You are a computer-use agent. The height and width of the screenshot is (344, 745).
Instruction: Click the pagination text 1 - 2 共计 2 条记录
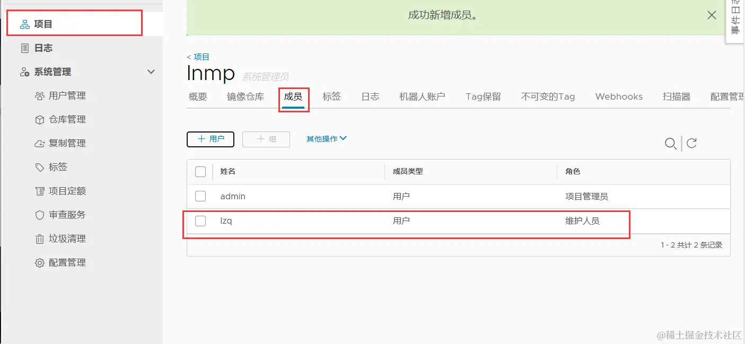click(691, 245)
